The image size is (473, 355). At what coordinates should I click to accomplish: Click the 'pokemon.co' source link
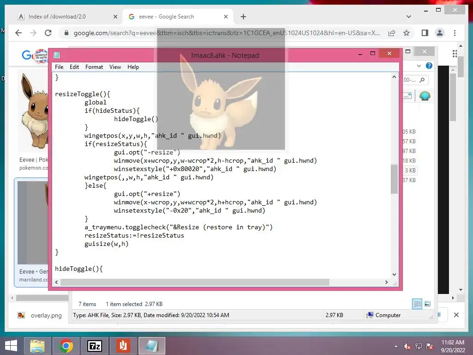tap(33, 168)
